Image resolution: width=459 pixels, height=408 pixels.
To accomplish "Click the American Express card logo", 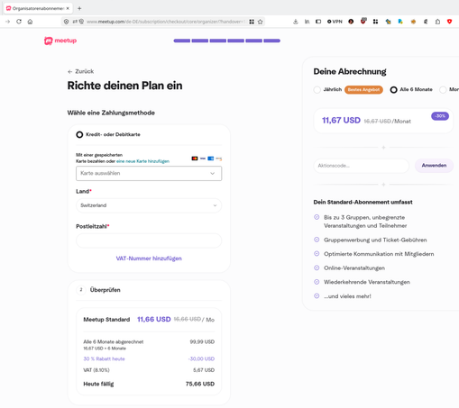I will click(211, 159).
